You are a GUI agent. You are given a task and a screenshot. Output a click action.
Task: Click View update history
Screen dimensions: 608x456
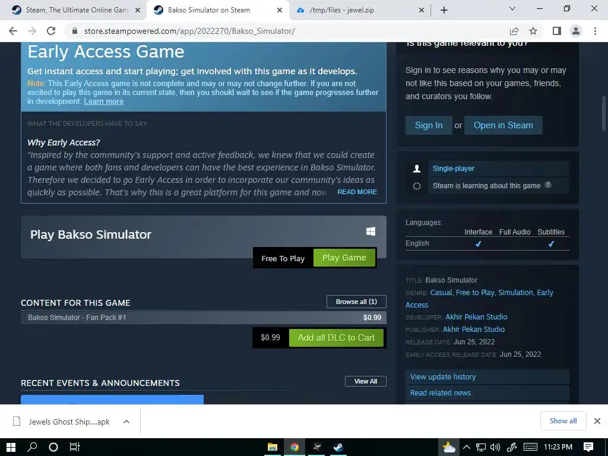487,377
